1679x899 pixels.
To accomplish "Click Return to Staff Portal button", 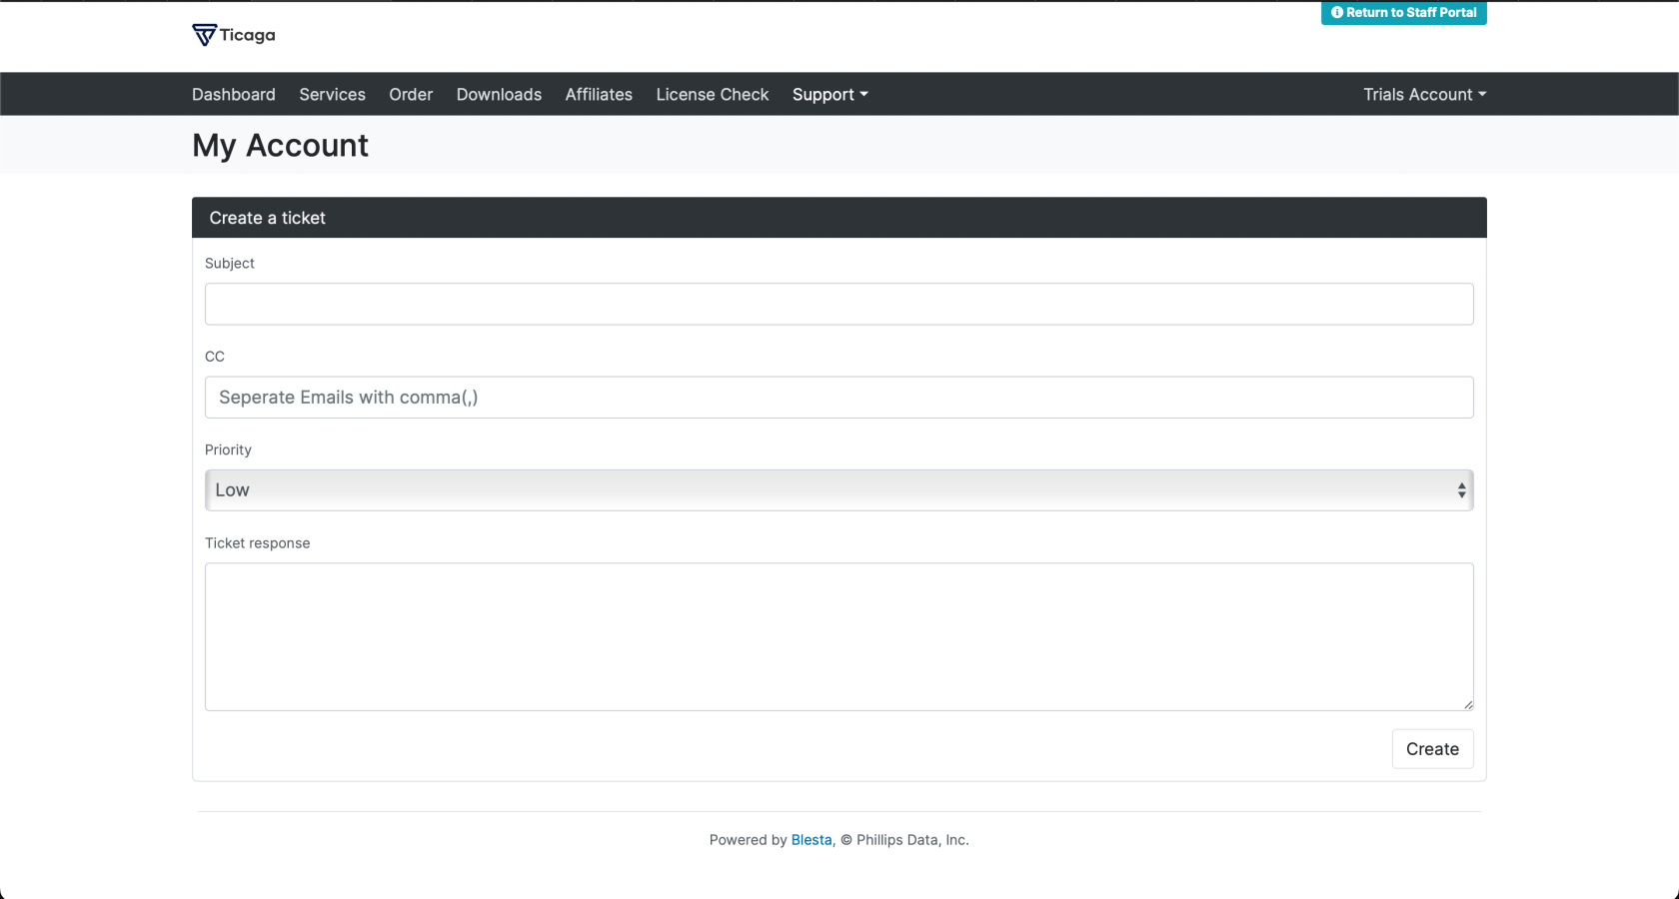I will pyautogui.click(x=1403, y=12).
